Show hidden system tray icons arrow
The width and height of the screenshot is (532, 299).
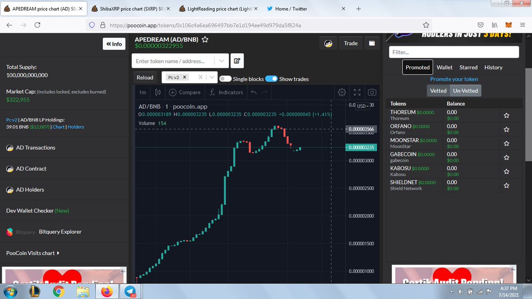(x=452, y=292)
